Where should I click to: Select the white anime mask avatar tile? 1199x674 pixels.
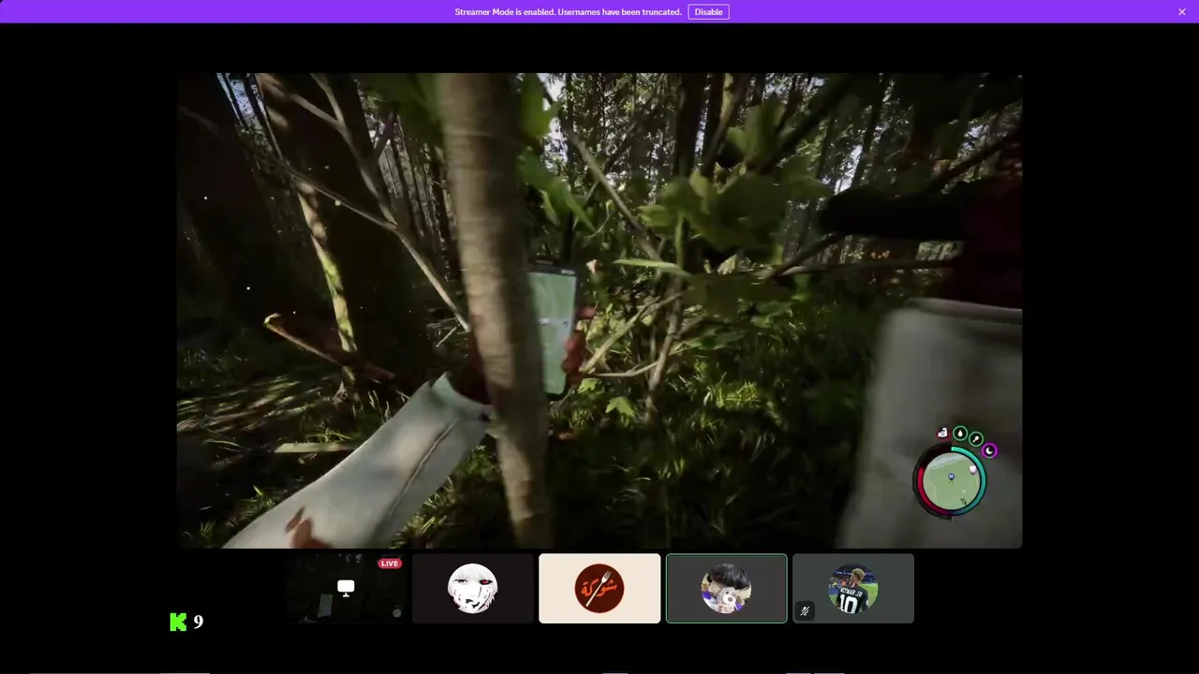(x=473, y=588)
